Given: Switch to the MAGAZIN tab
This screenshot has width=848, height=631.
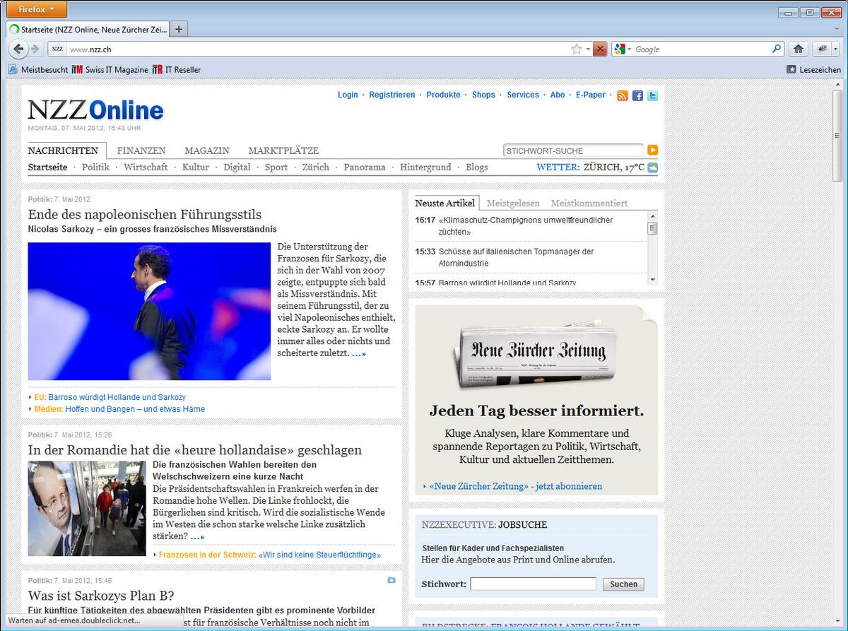Looking at the screenshot, I should 207,151.
